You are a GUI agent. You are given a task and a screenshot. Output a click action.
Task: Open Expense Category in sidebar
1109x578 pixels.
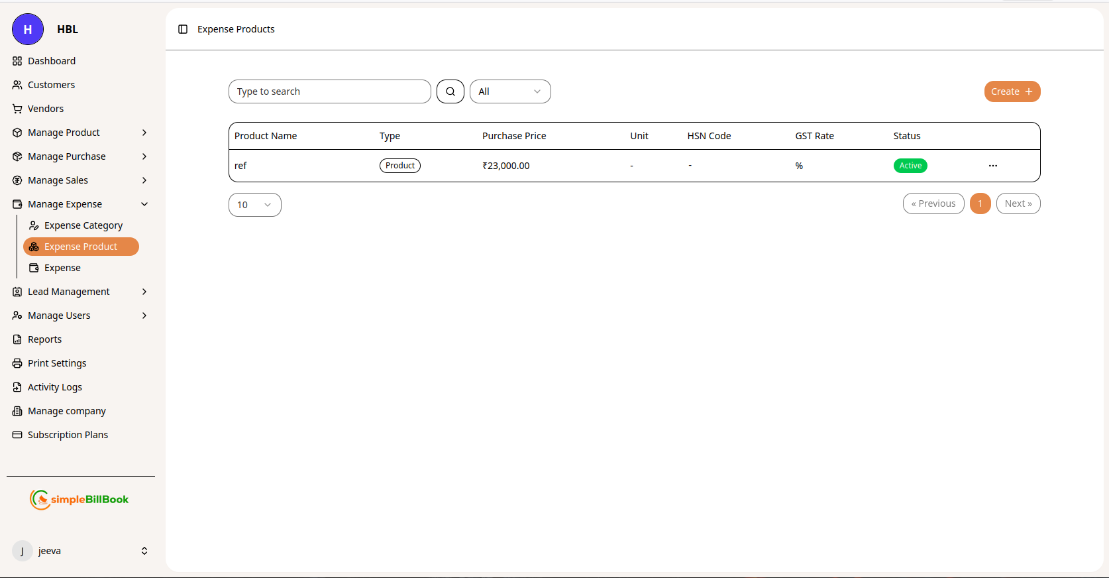click(x=83, y=225)
